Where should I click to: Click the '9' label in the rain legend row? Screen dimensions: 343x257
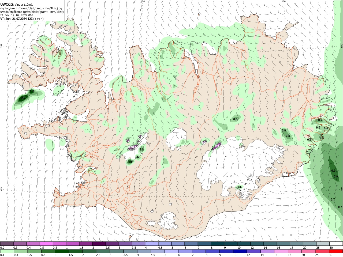click(220, 255)
